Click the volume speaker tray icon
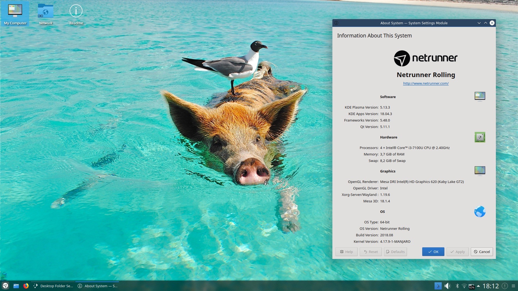518x291 pixels. (447, 286)
